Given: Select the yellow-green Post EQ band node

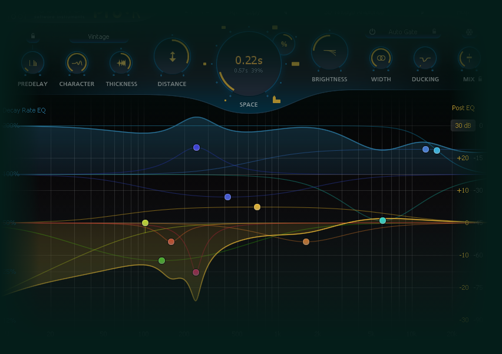Looking at the screenshot, I should pyautogui.click(x=145, y=223).
